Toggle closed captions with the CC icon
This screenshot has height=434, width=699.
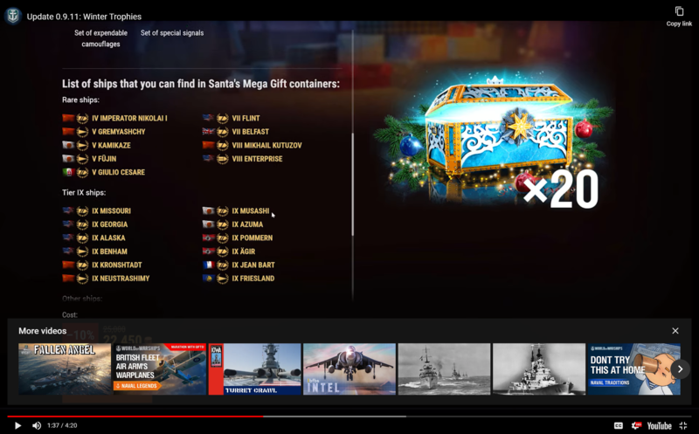tap(619, 425)
